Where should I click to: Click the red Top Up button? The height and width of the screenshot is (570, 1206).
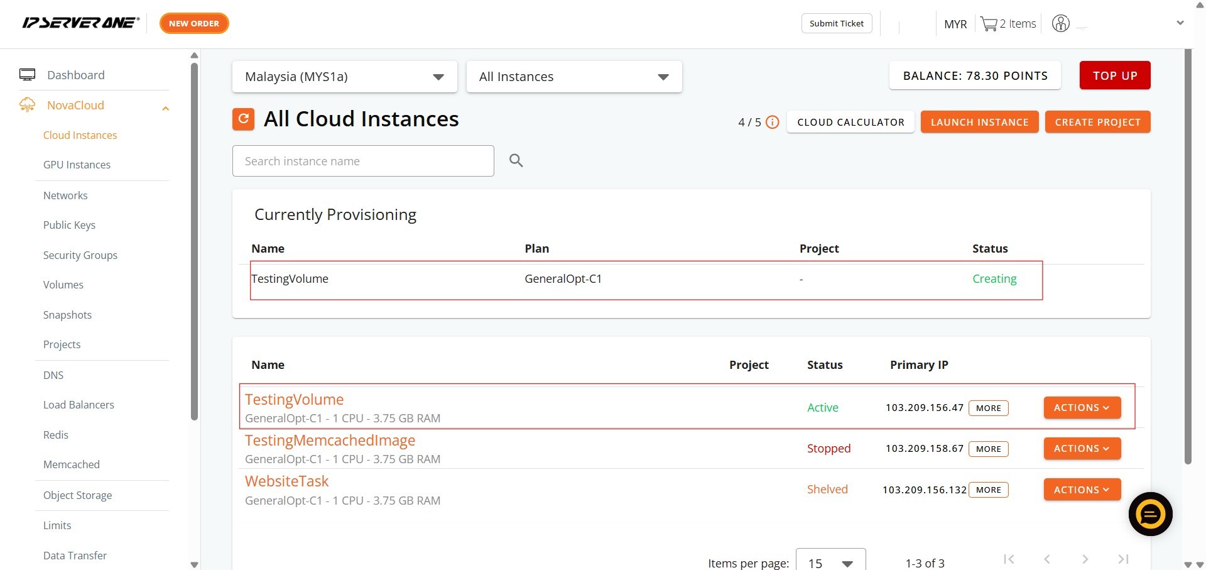click(x=1114, y=75)
